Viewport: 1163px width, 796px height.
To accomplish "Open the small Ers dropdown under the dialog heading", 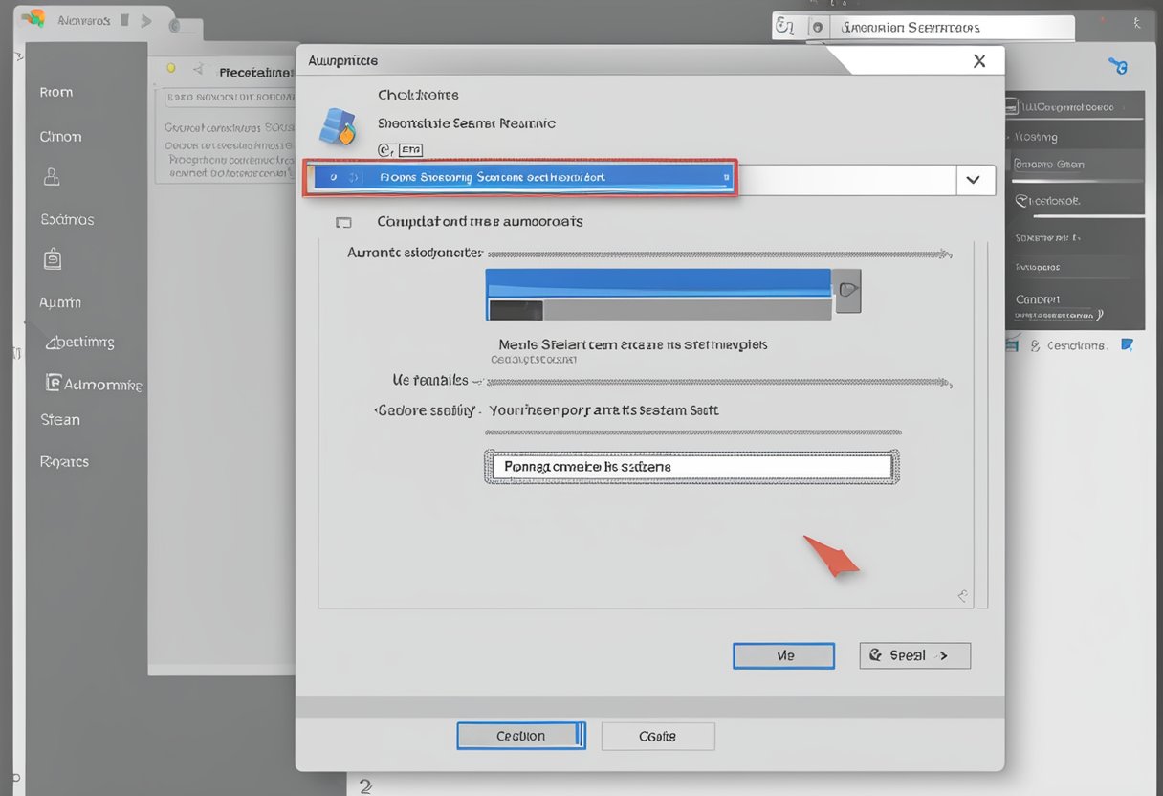I will (x=410, y=149).
